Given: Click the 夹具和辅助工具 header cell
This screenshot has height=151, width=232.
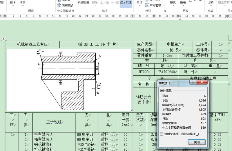Looking at the screenshot, I should click(203, 78).
